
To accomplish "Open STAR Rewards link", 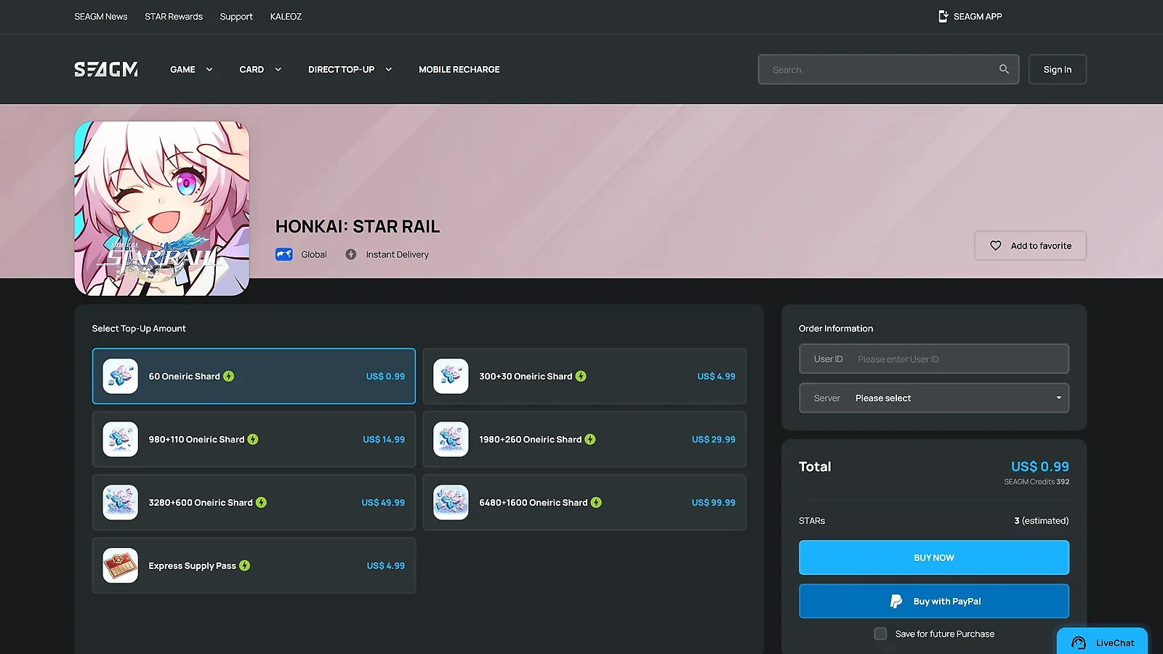I will [174, 17].
